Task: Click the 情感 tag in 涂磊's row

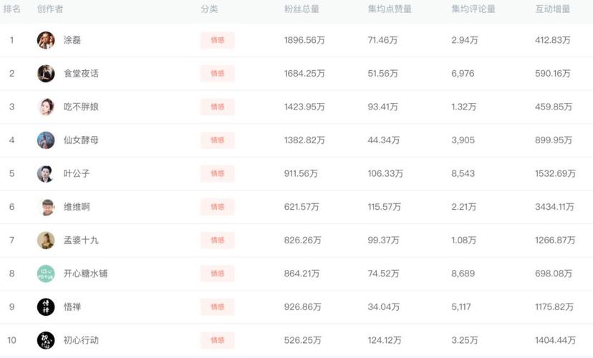Action: (218, 40)
